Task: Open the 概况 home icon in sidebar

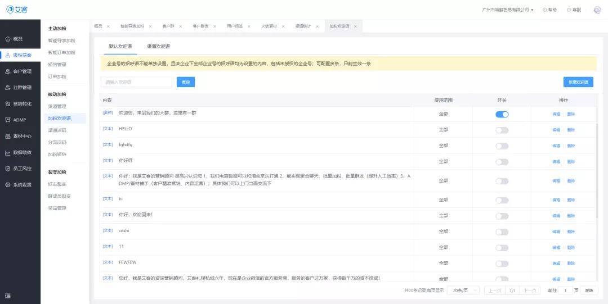Action: click(8, 39)
